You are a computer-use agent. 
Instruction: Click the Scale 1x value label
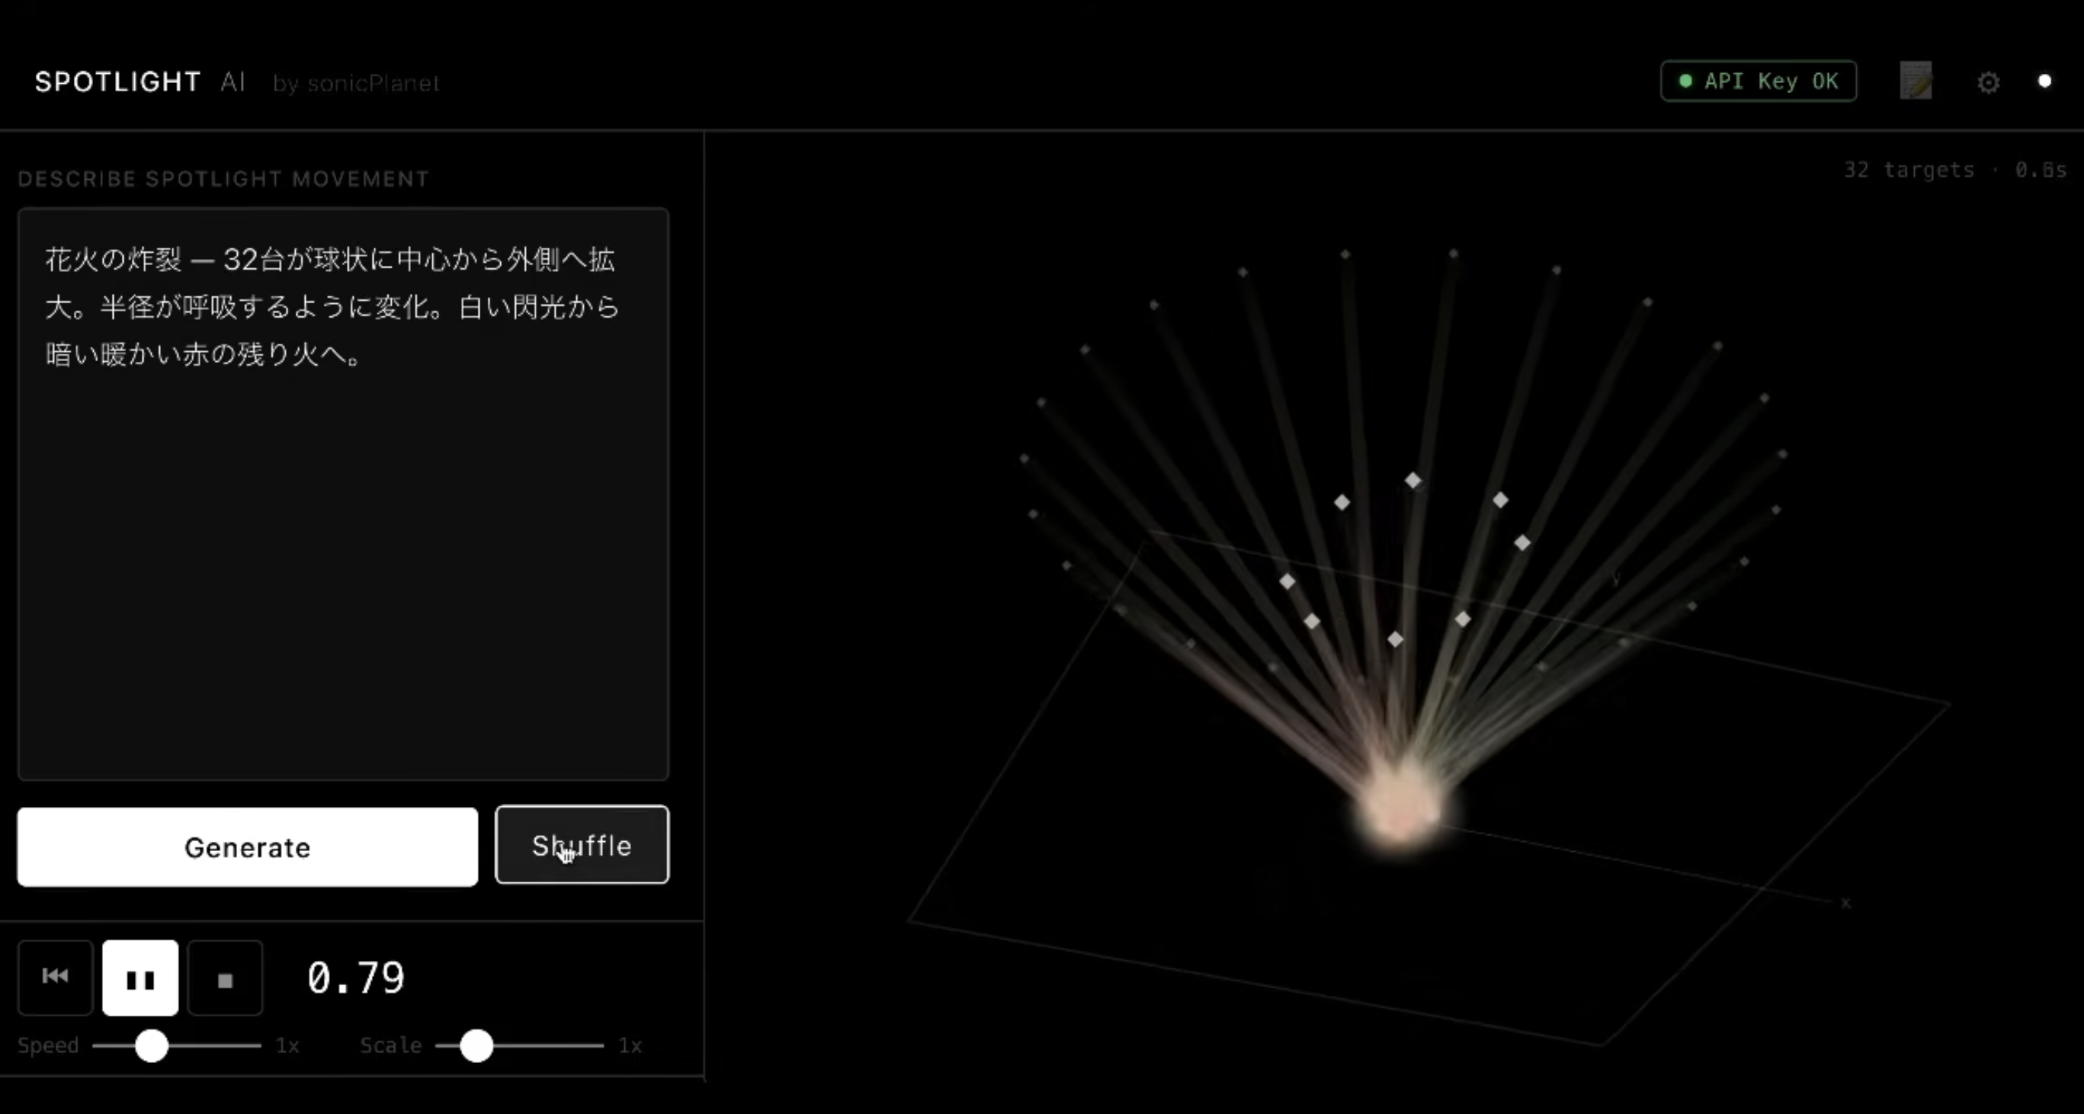[630, 1045]
